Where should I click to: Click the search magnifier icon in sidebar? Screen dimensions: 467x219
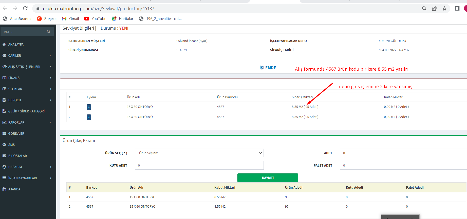click(x=48, y=32)
